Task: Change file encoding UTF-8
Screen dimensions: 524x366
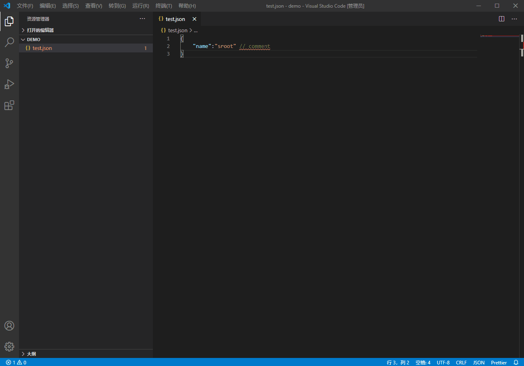Action: coord(443,362)
